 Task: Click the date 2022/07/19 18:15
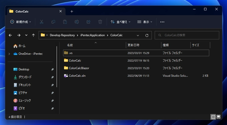pyautogui.click(x=138, y=60)
